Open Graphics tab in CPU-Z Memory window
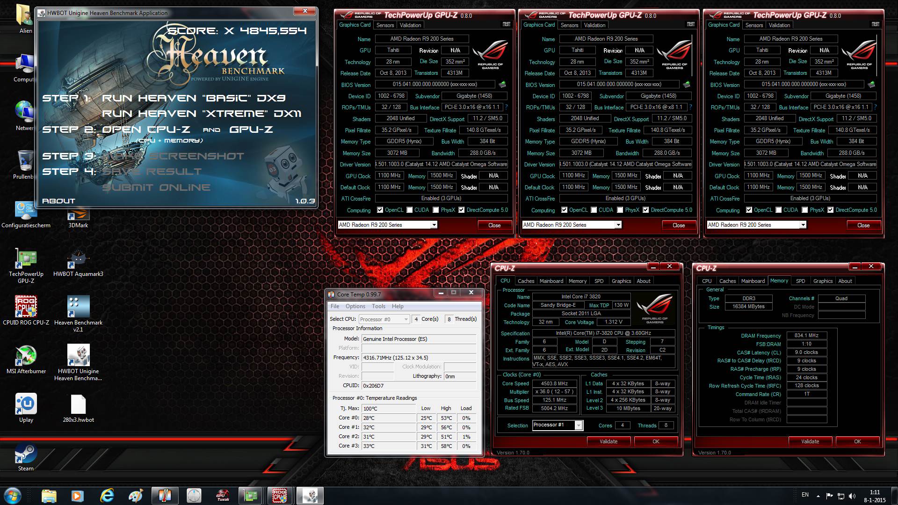This screenshot has height=505, width=898. tap(823, 281)
